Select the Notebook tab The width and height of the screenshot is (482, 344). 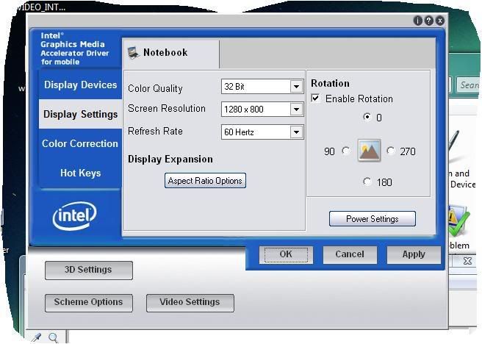(x=171, y=53)
